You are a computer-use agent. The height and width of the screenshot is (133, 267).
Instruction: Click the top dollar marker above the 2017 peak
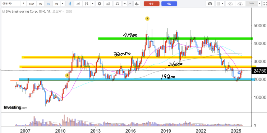coord(147,19)
